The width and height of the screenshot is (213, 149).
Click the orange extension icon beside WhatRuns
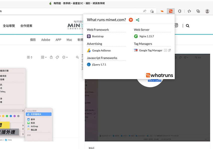(x=162, y=11)
